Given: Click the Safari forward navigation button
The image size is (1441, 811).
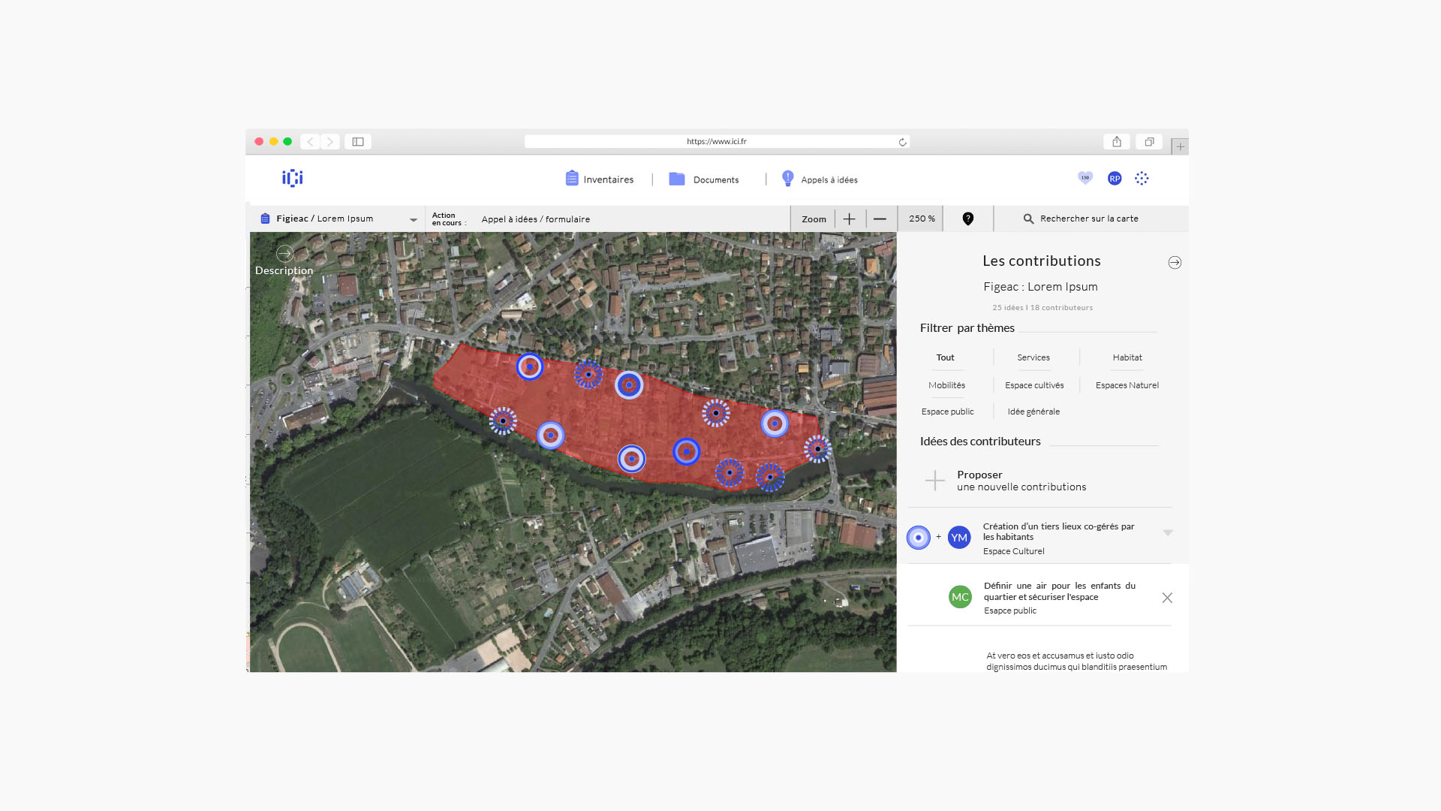Looking at the screenshot, I should [x=330, y=141].
